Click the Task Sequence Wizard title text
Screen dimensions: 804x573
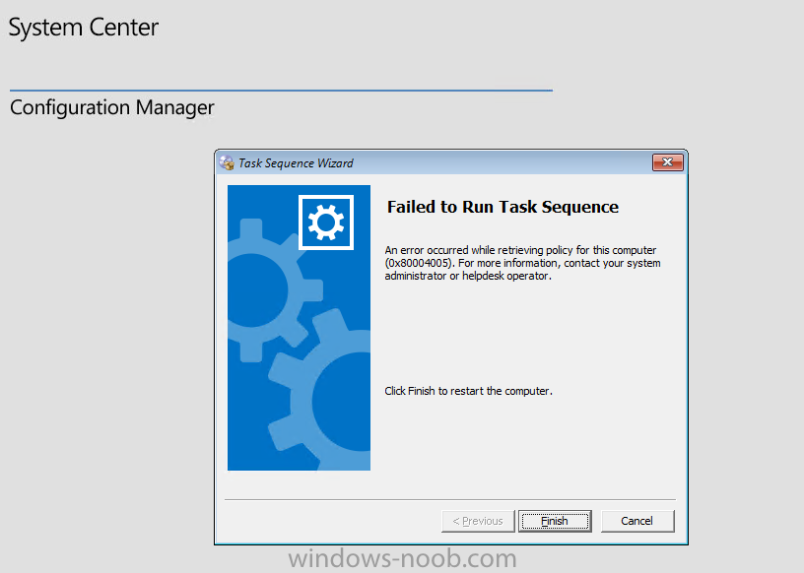click(x=296, y=163)
